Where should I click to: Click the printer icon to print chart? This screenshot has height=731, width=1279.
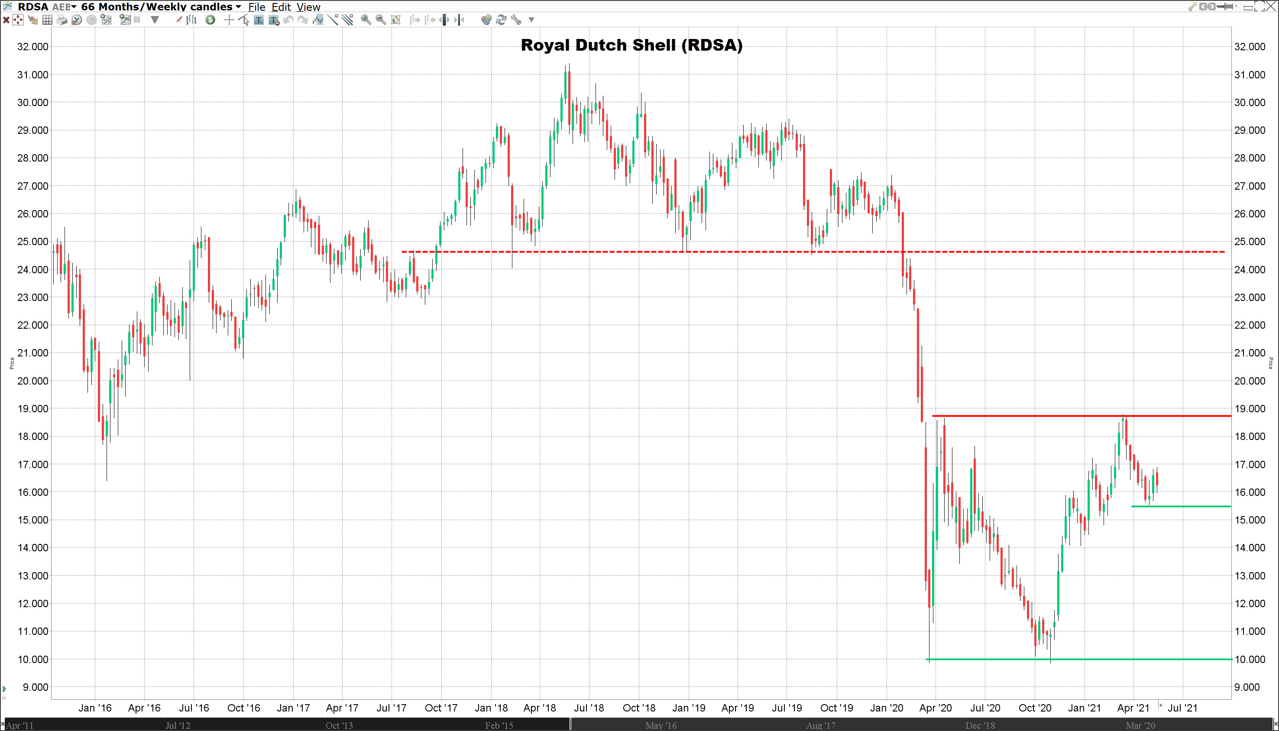62,20
